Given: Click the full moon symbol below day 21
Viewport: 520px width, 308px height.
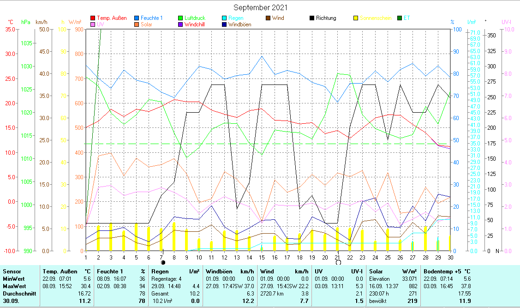Looking at the screenshot, I should pos(338,262).
